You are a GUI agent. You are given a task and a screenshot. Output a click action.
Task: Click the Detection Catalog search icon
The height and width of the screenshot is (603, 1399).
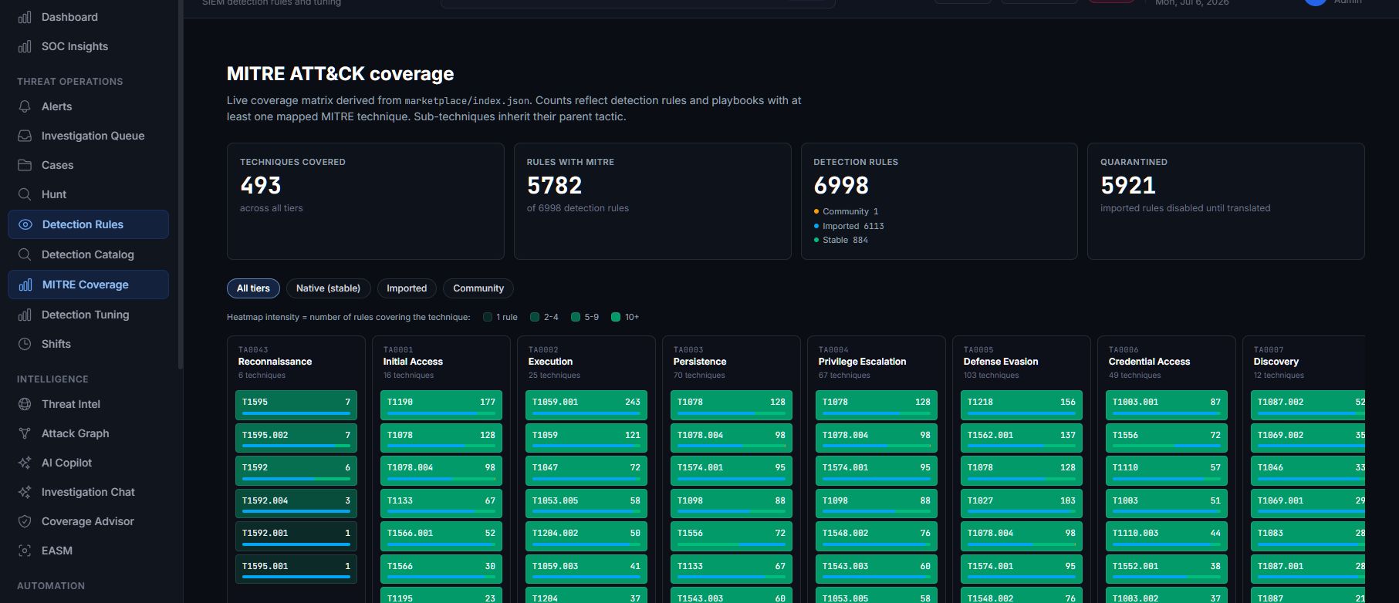[x=25, y=254]
